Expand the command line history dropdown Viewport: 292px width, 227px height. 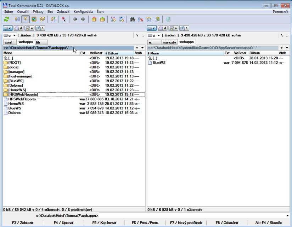point(287,215)
